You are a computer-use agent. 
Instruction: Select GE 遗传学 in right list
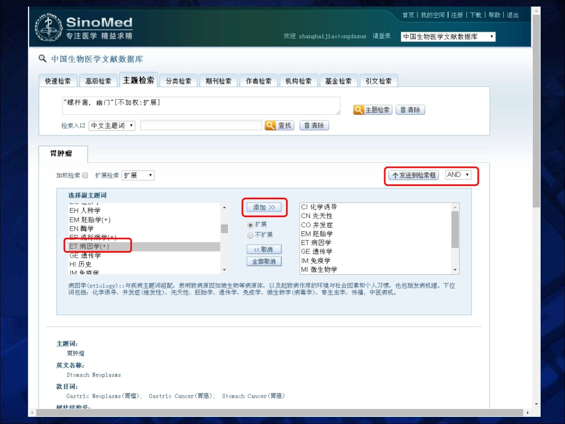click(x=375, y=252)
